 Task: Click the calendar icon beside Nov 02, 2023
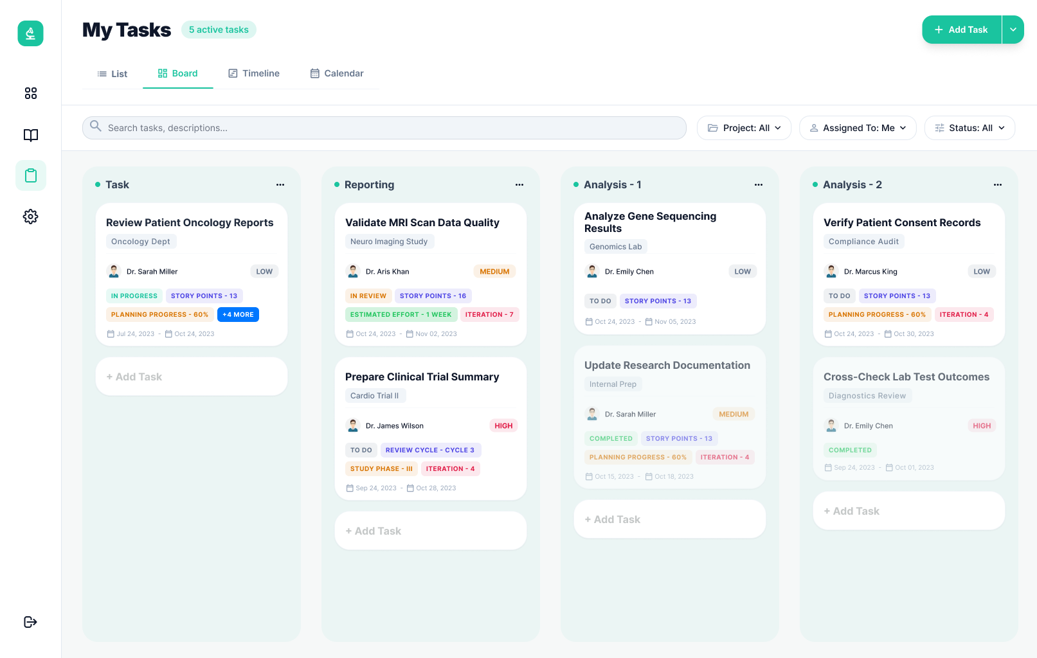[410, 334]
